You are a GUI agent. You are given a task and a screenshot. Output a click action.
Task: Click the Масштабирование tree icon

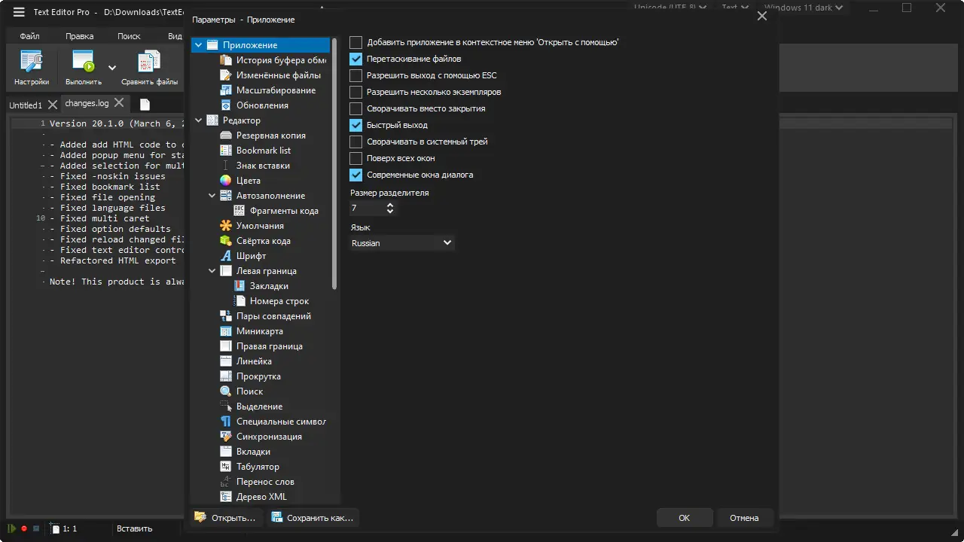point(225,90)
